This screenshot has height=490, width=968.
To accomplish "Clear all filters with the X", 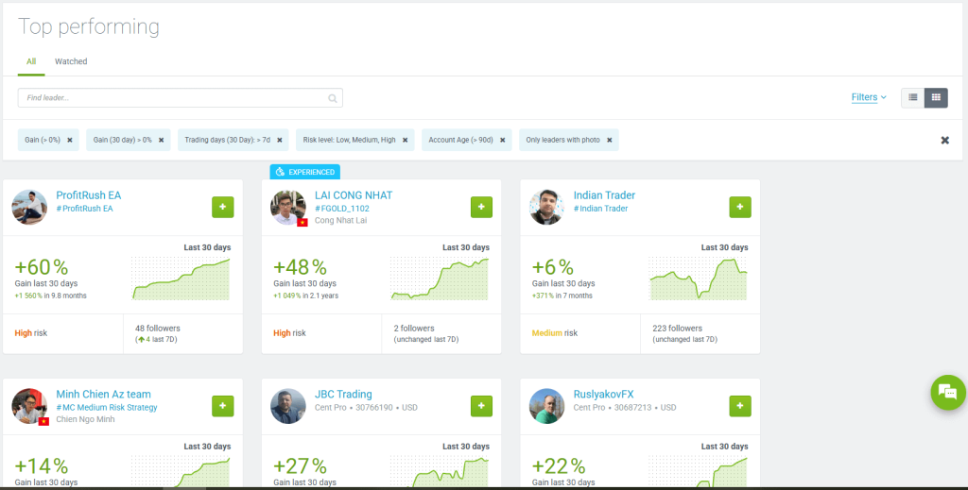I will click(944, 140).
